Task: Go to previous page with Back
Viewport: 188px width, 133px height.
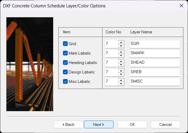Action: 68,124
